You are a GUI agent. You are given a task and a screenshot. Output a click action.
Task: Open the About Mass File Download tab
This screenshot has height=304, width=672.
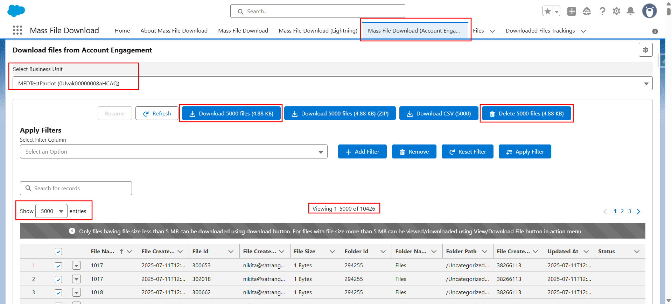174,31
